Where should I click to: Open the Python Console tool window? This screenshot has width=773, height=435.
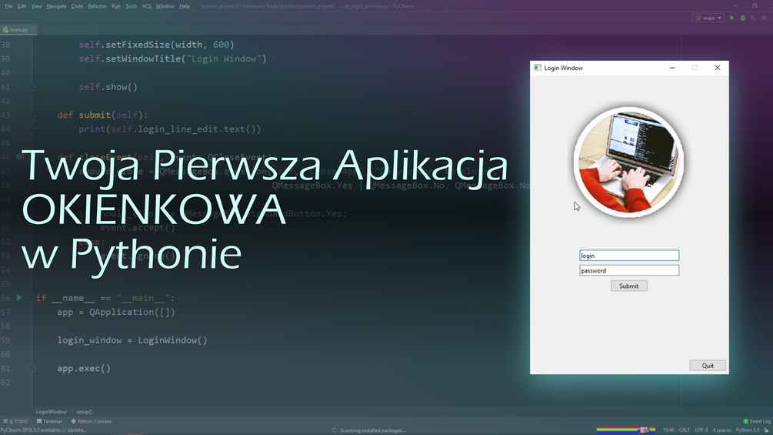click(x=92, y=421)
